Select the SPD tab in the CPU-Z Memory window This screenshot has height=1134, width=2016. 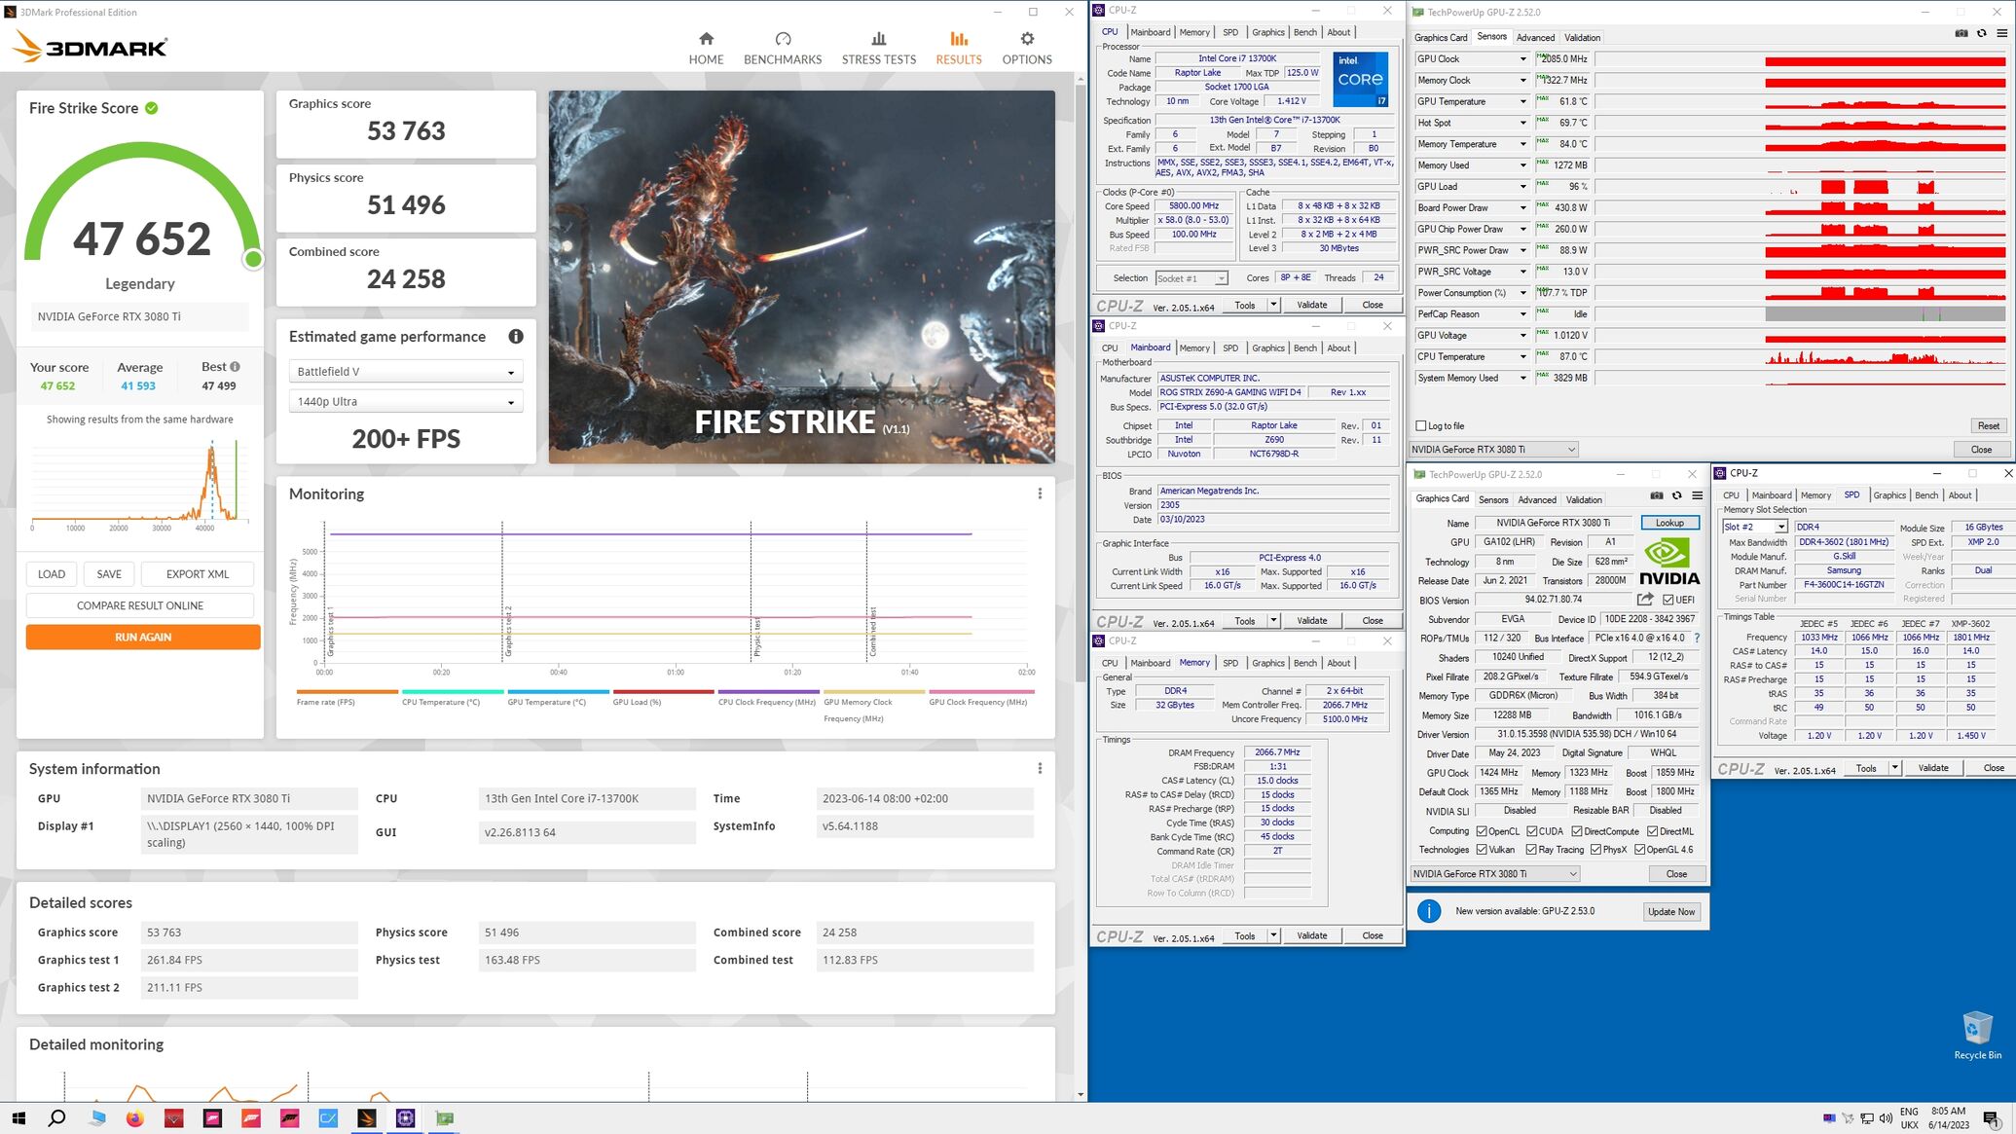pos(1230,664)
